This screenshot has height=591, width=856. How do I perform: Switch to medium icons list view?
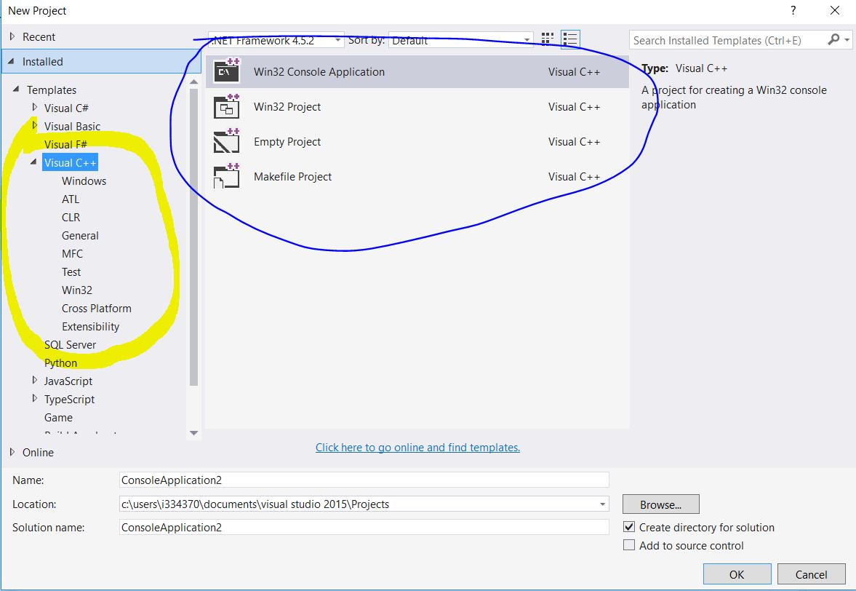point(570,39)
